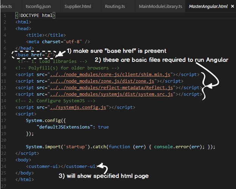Open the shim.min.js script src link

tap(110, 75)
